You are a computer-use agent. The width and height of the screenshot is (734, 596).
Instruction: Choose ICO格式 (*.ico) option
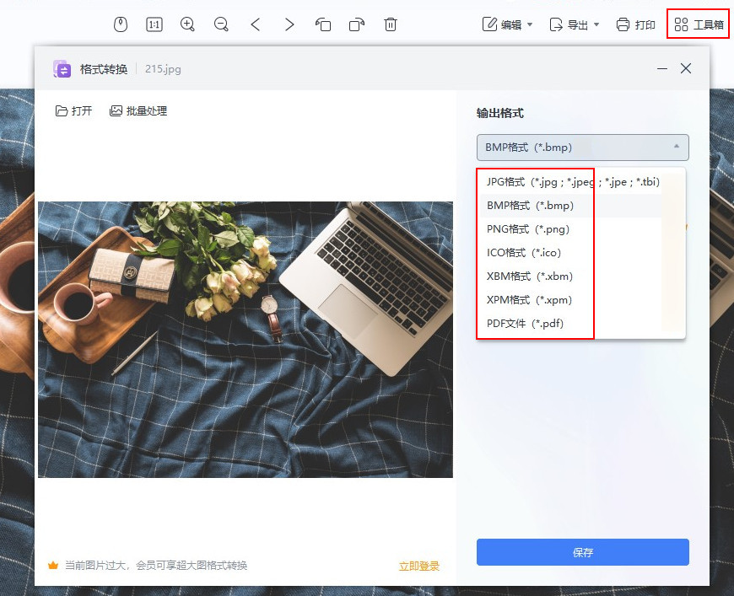coord(570,253)
